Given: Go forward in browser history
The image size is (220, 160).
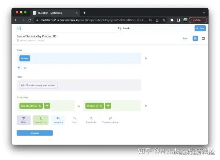Looking at the screenshot, I should [x=23, y=20].
